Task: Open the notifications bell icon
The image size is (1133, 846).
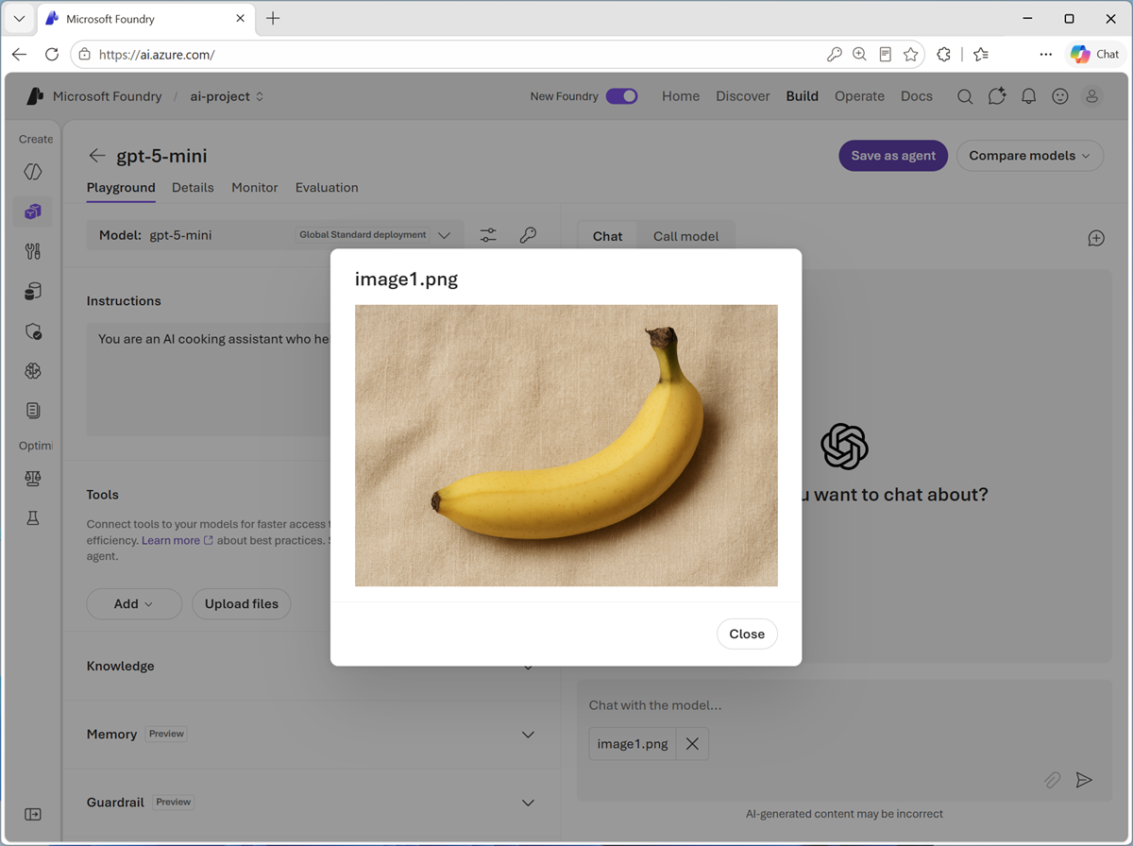Action: 1029,96
